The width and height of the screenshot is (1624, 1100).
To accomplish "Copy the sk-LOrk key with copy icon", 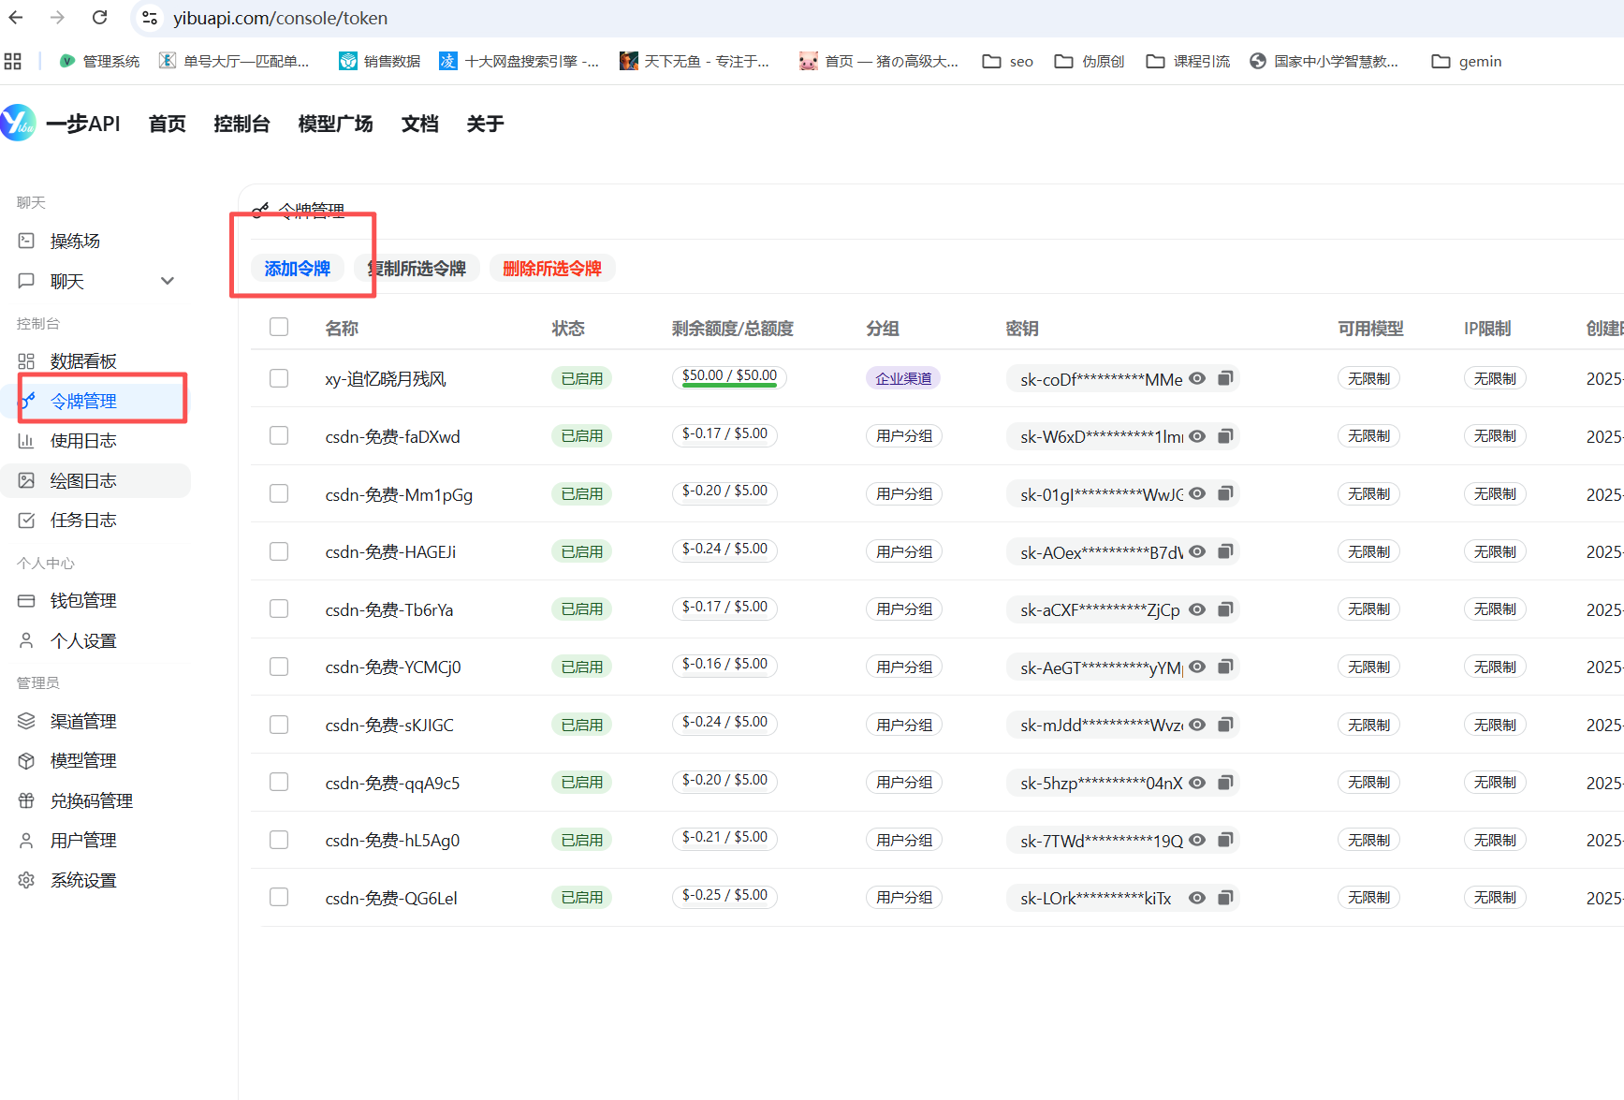I will tap(1225, 898).
